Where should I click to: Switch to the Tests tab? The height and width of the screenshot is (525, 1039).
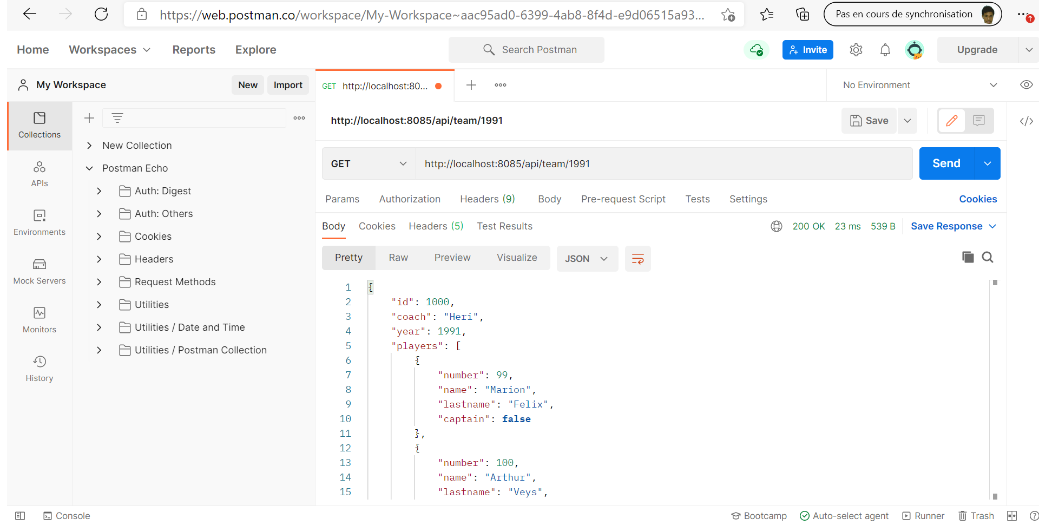point(697,199)
